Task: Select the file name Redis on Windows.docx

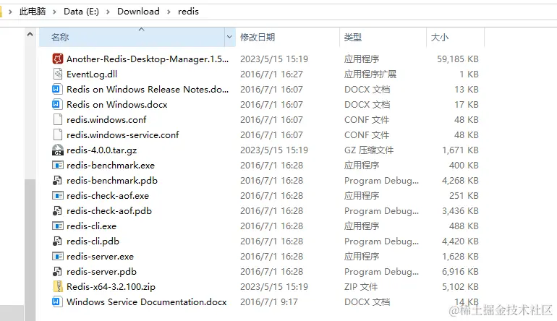Action: pyautogui.click(x=117, y=104)
